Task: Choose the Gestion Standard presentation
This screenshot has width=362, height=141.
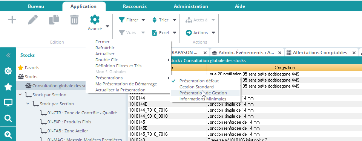Action: point(196,87)
